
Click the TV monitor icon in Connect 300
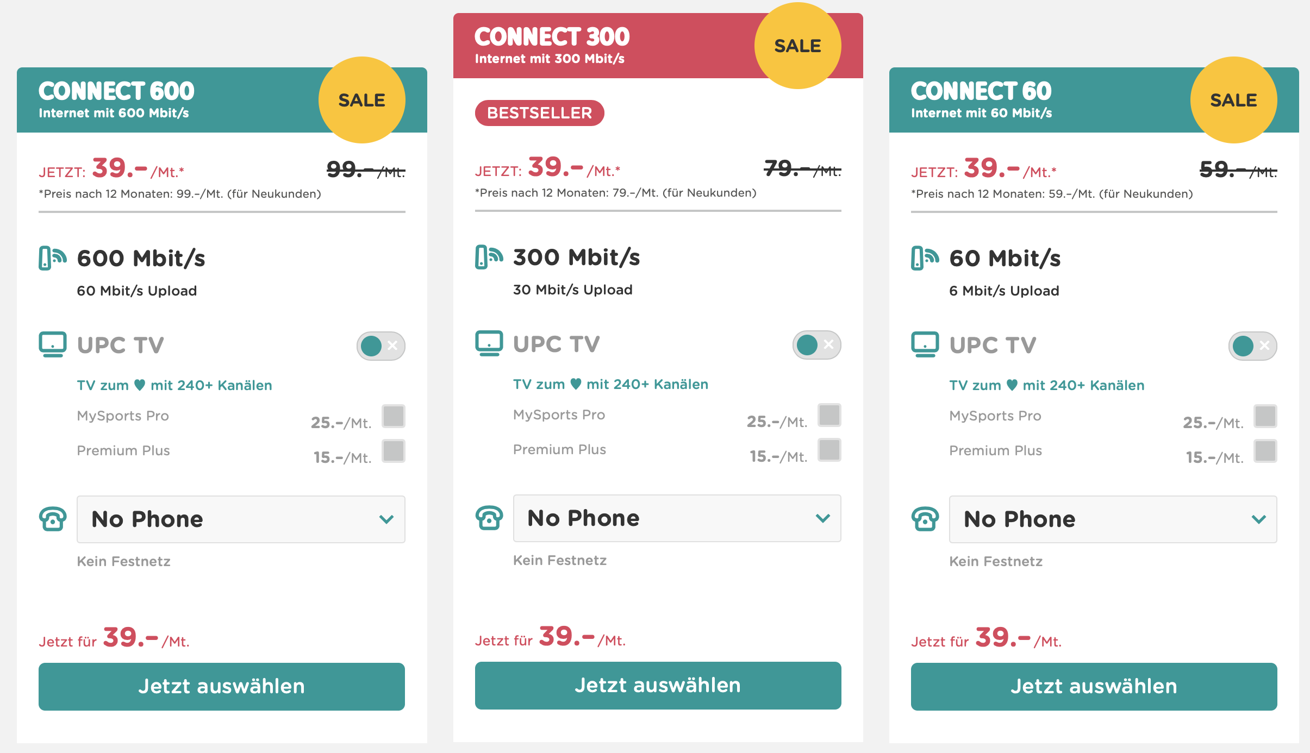tap(489, 343)
